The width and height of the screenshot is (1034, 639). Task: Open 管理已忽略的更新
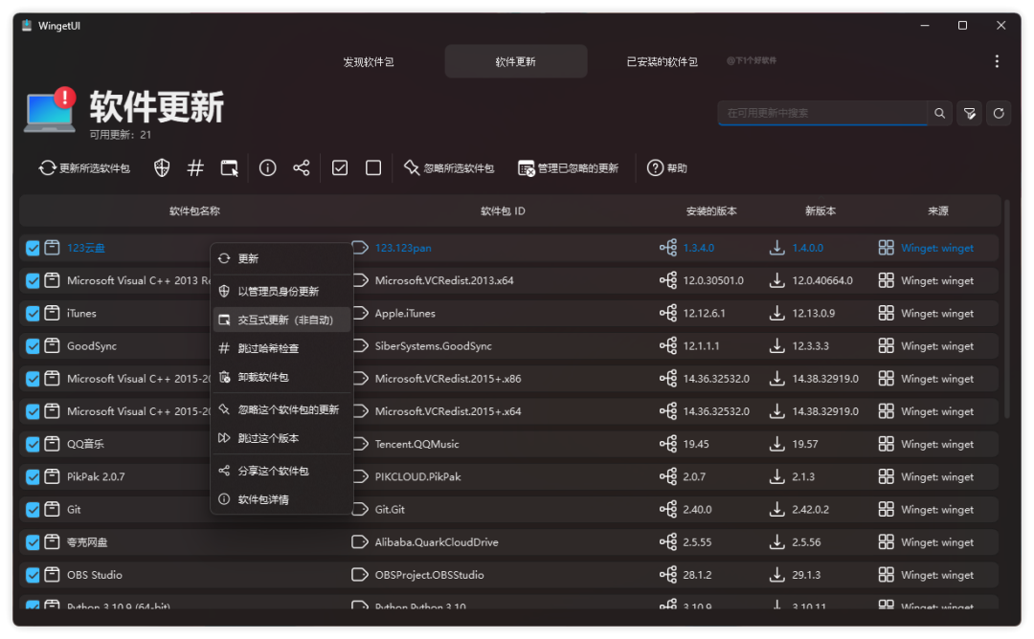569,168
